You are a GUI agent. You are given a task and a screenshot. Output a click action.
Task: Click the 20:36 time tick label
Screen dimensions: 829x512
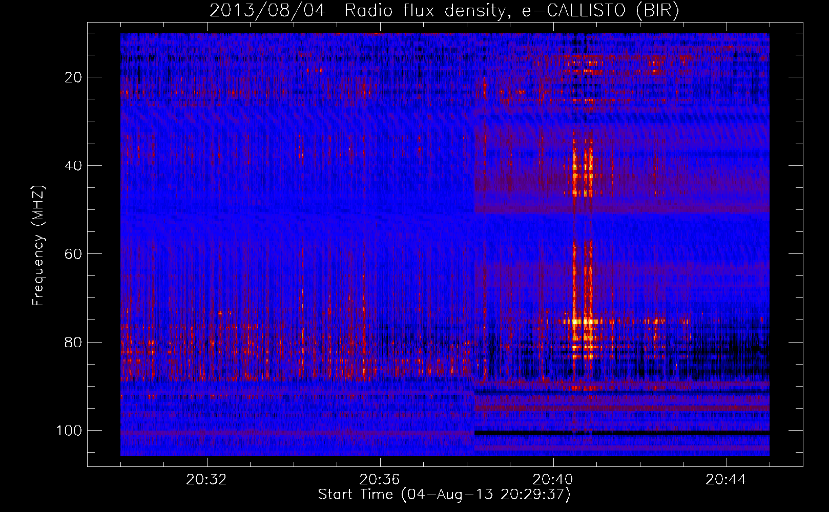(x=380, y=480)
